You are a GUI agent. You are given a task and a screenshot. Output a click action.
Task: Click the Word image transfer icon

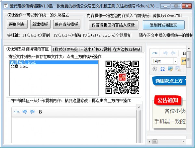click(178, 69)
